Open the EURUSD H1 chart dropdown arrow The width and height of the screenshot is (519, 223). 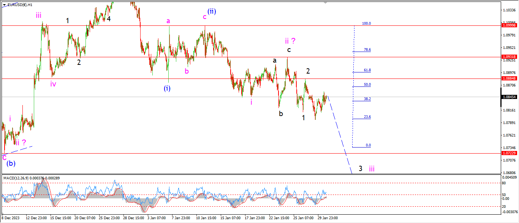[4, 5]
